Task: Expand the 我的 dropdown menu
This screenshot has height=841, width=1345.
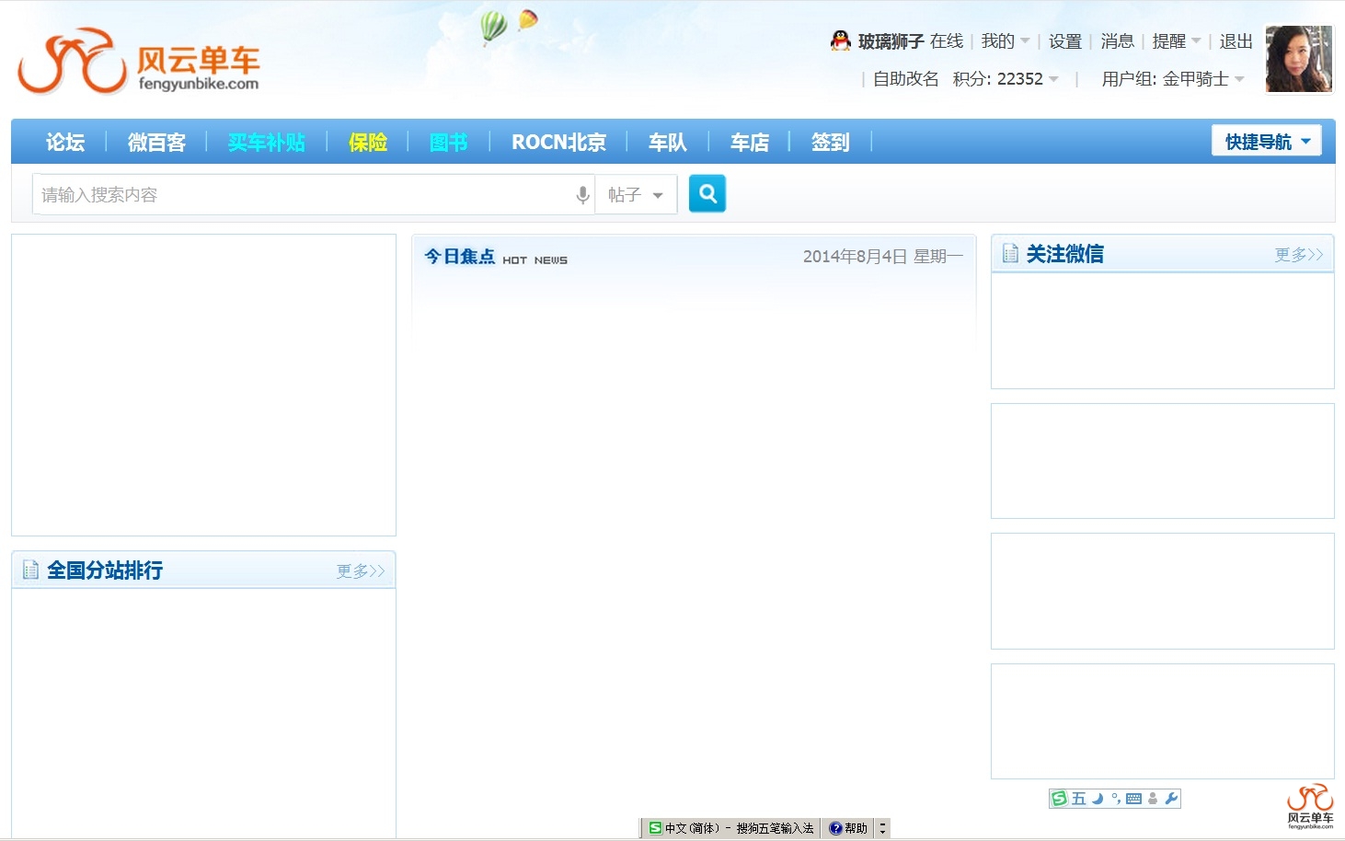Action: coord(1005,41)
